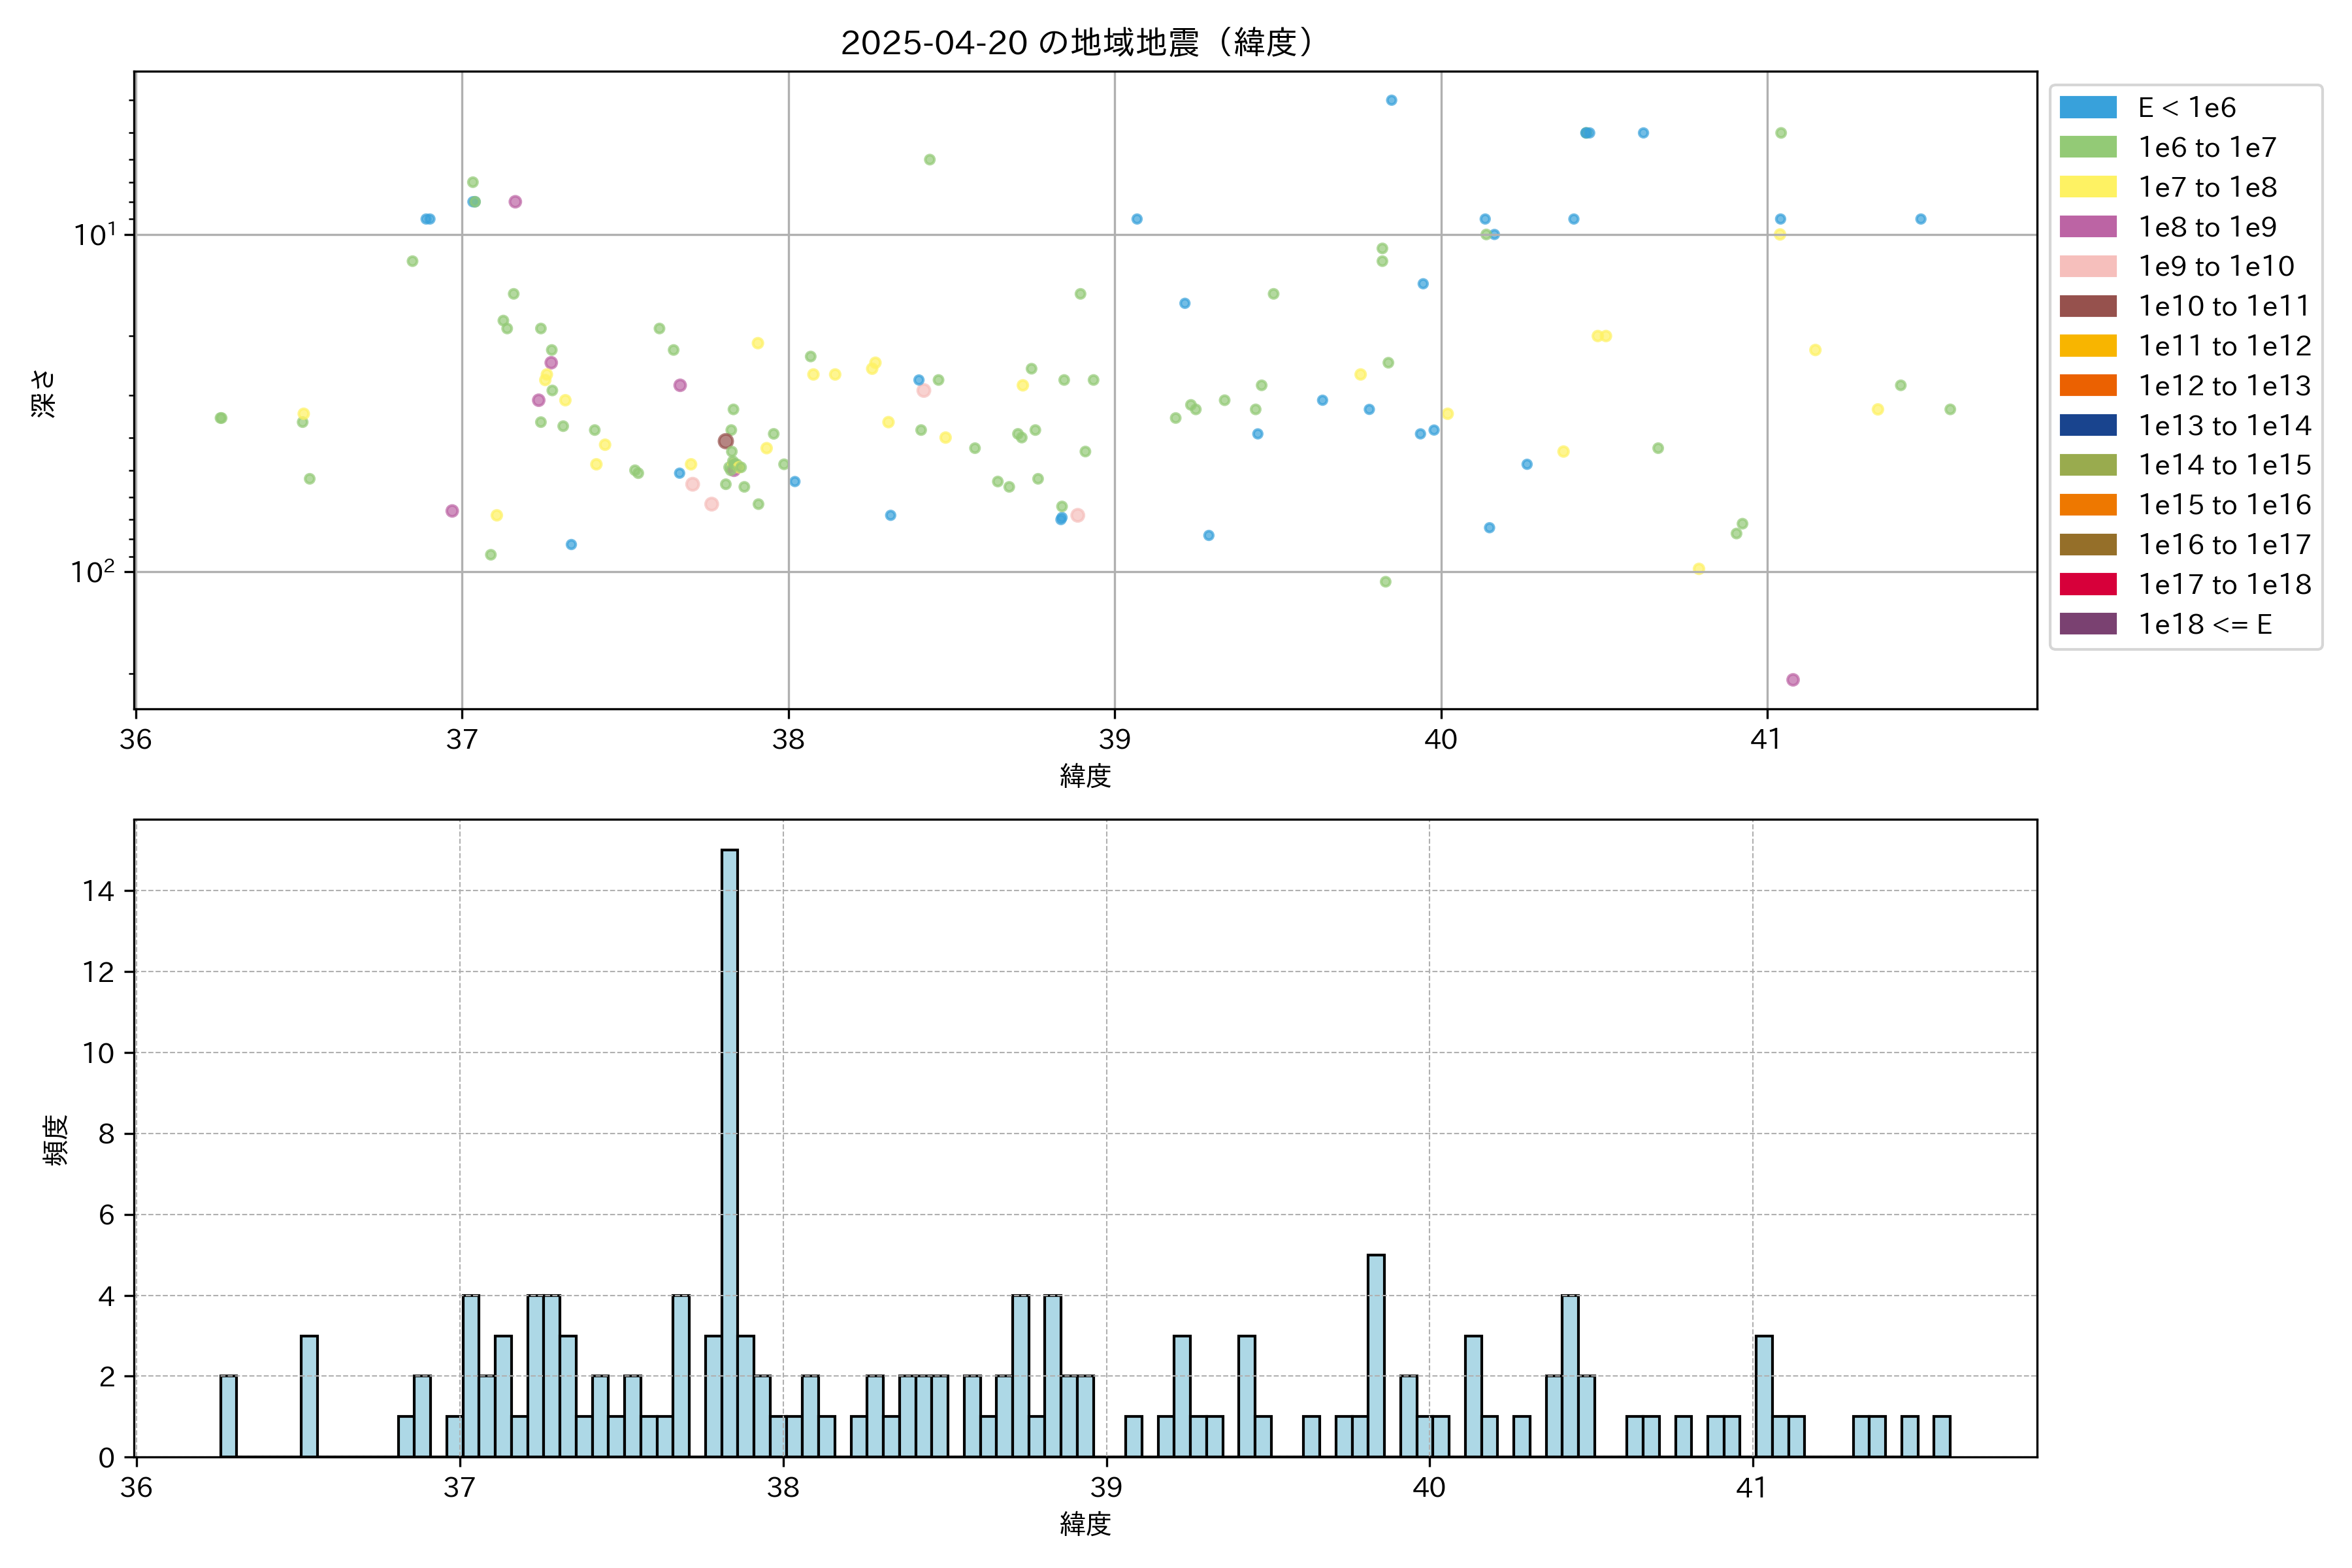This screenshot has width=2352, height=1568.
Task: Click the topmost blue scatter point near 39.85
Action: pyautogui.click(x=1391, y=100)
